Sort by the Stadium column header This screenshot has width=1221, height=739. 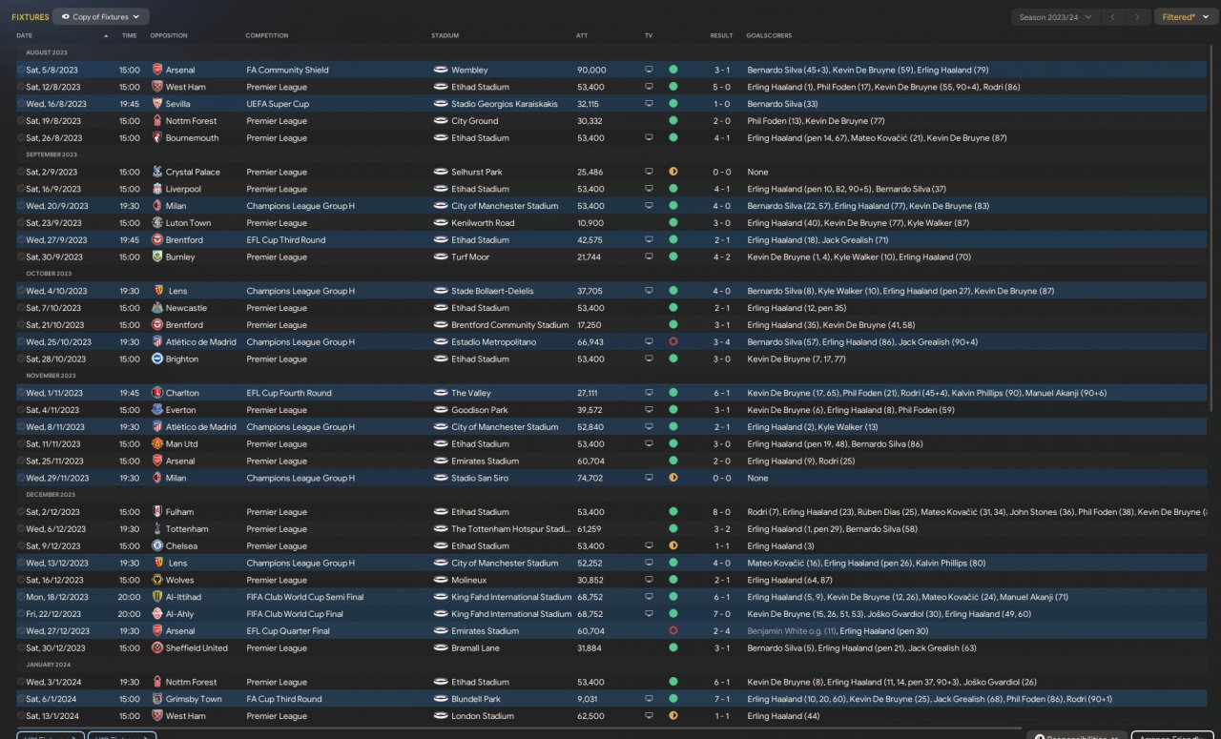click(x=445, y=36)
